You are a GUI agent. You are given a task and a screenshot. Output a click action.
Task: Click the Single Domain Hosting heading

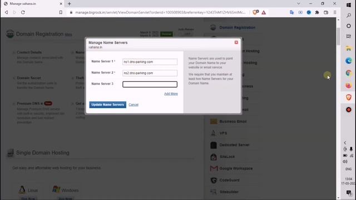click(x=43, y=153)
